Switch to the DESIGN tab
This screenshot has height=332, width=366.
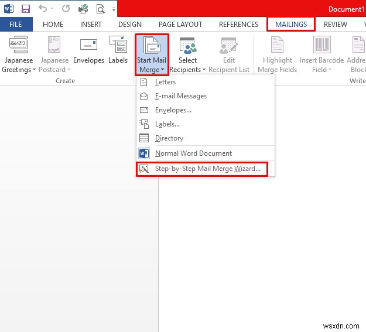130,24
